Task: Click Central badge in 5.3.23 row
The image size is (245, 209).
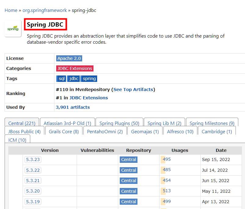Action: click(x=129, y=159)
